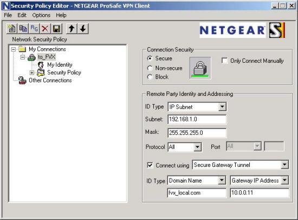Expand the Security Policy tree node
The width and height of the screenshot is (298, 220).
[x=32, y=73]
